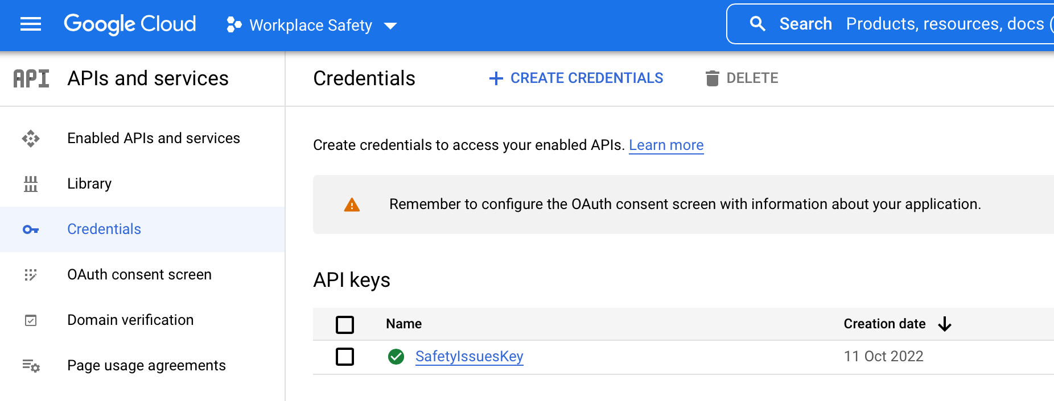The image size is (1054, 401).
Task: Open the SafetyIssuesKey API key
Action: [469, 357]
